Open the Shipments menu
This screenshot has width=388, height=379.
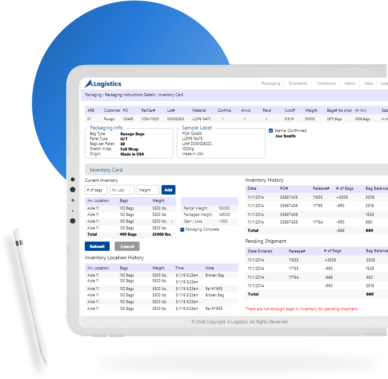(298, 83)
